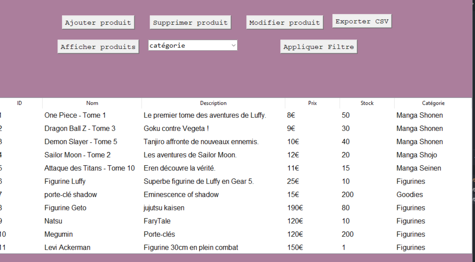This screenshot has height=262, width=475.
Task: Click description 'Goku contre Vegeta !'
Action: [176, 128]
